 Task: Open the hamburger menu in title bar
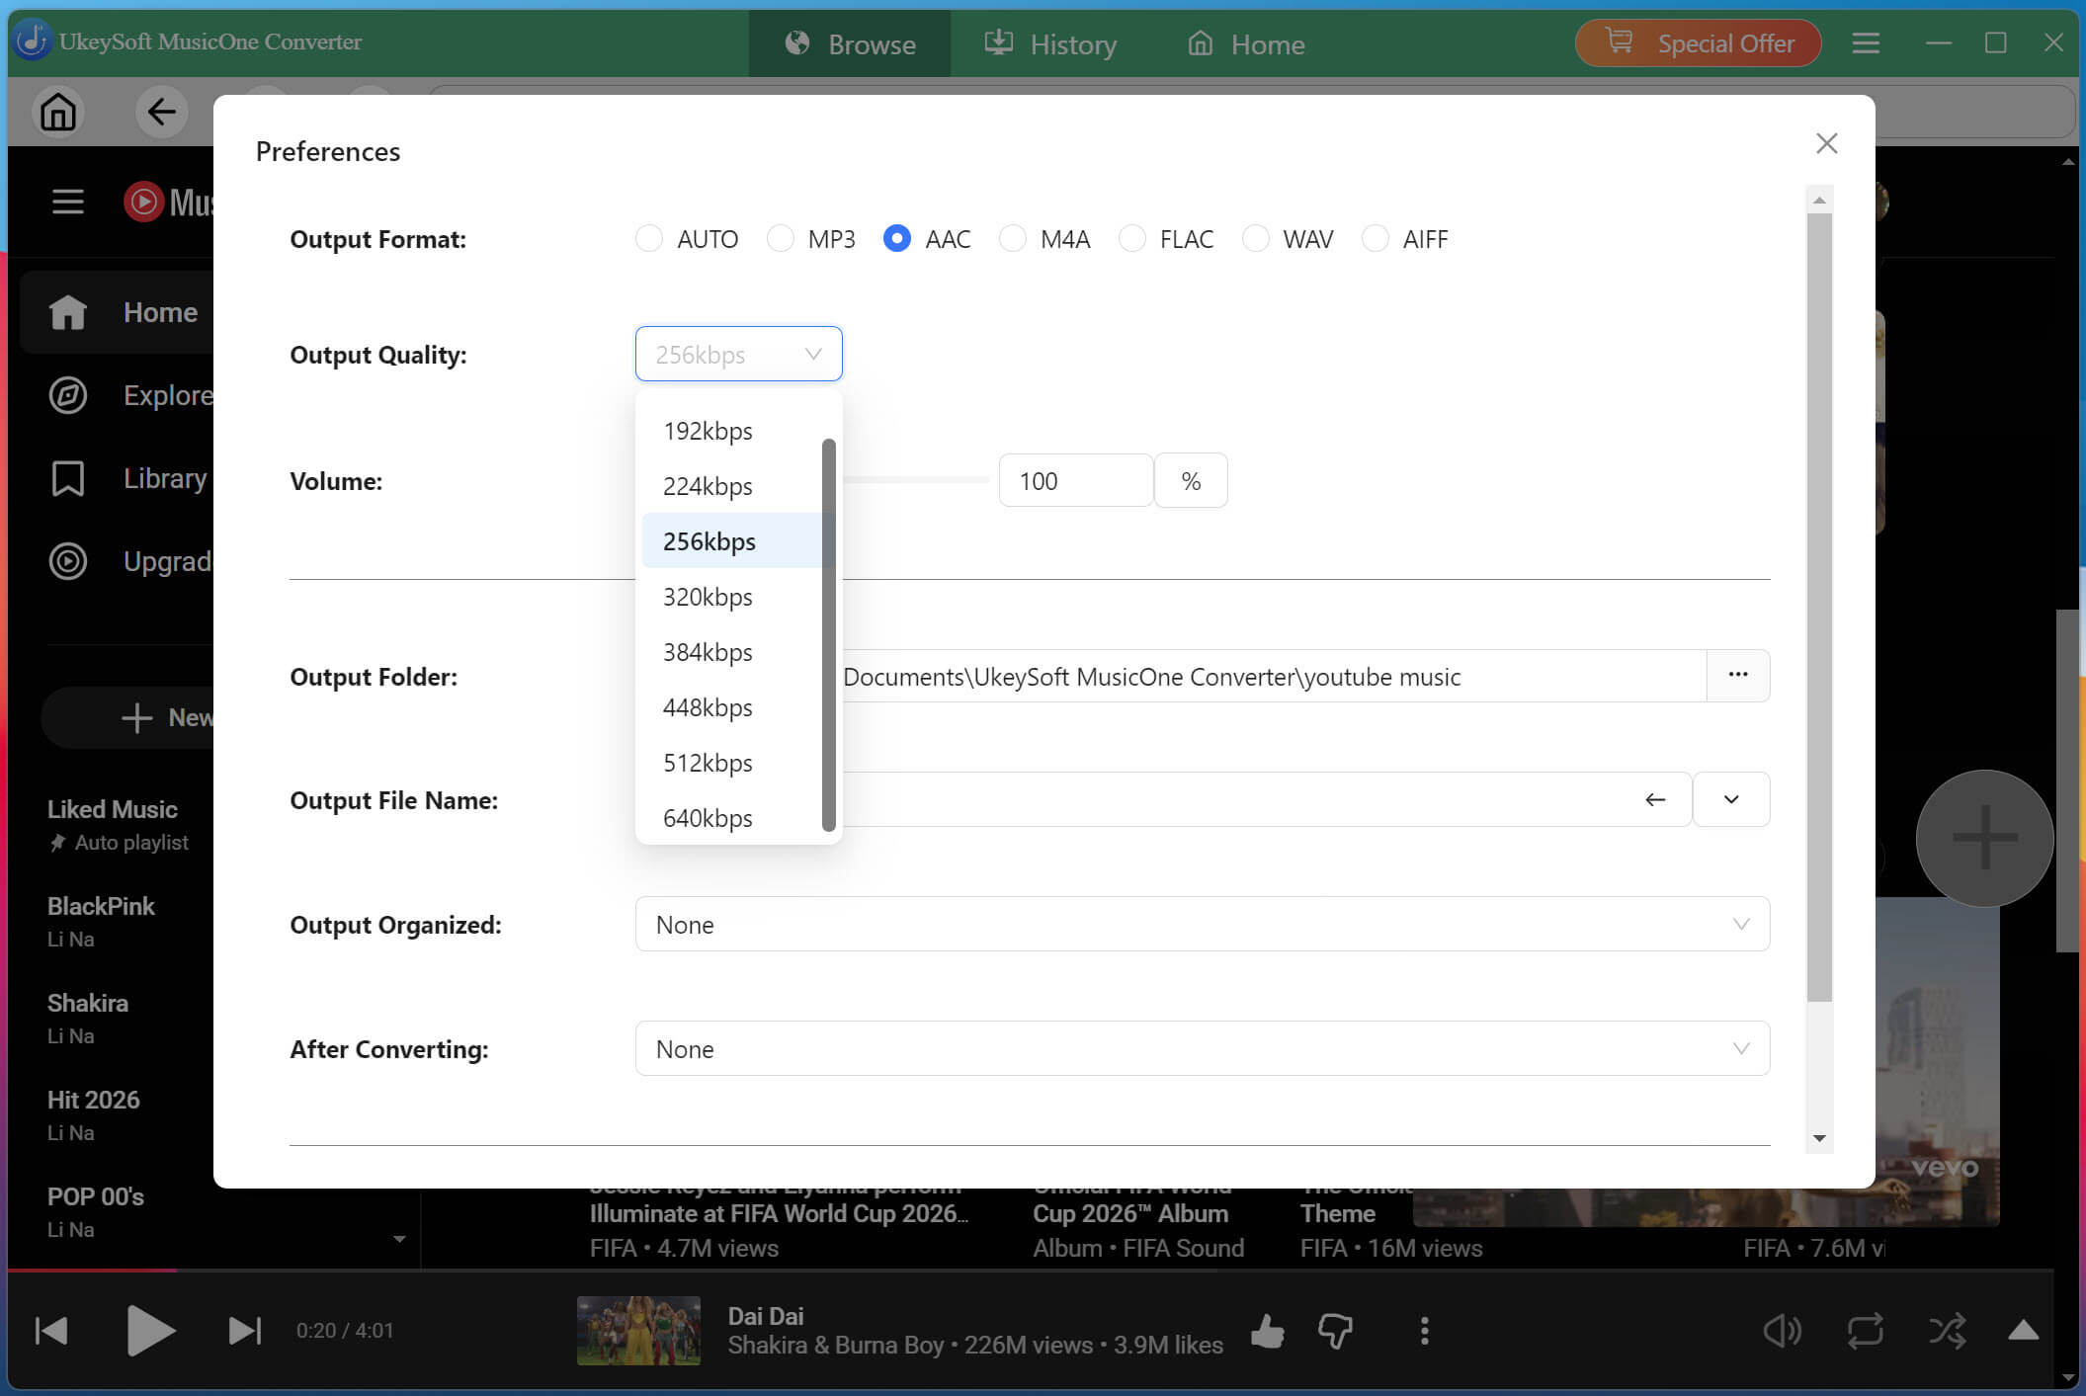point(1866,42)
